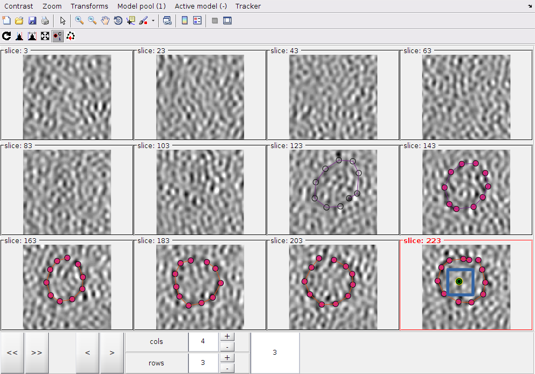The height and width of the screenshot is (374, 535).
Task: Click the rows value field showing 3
Action: 203,363
